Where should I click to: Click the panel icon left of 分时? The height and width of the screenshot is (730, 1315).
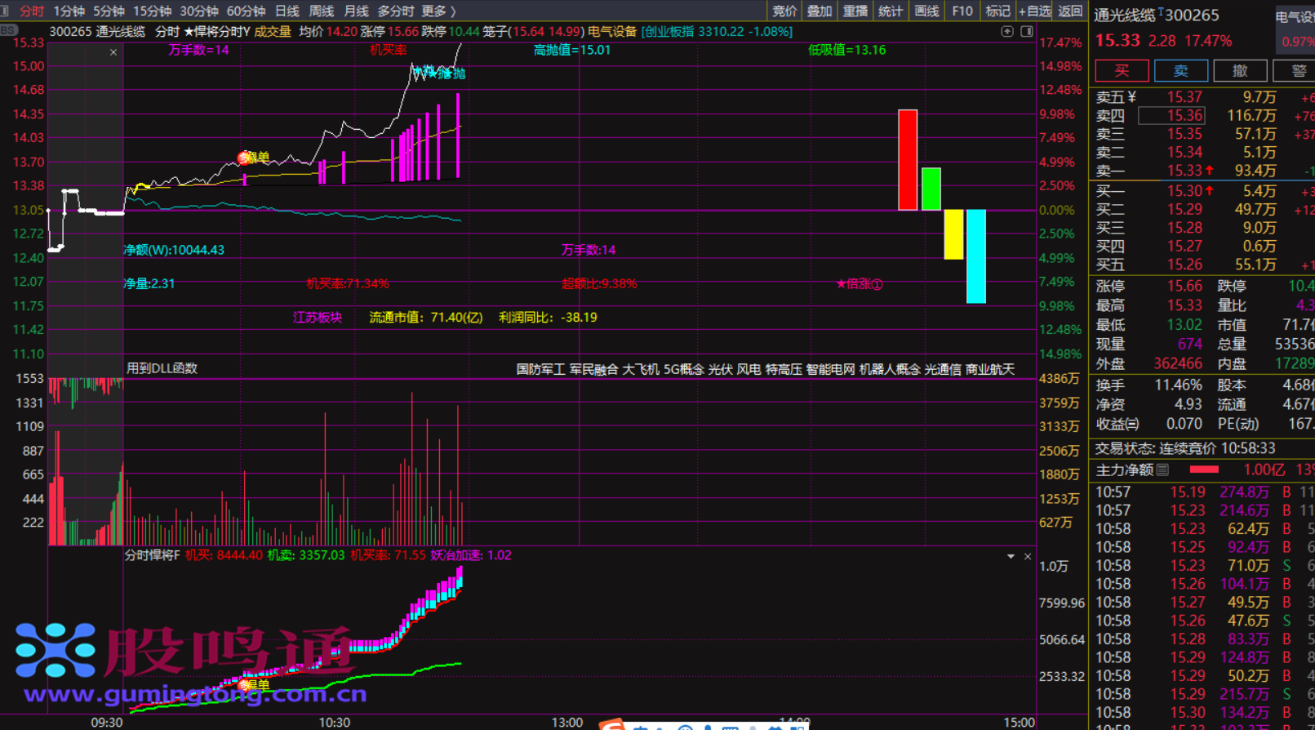tap(6, 11)
